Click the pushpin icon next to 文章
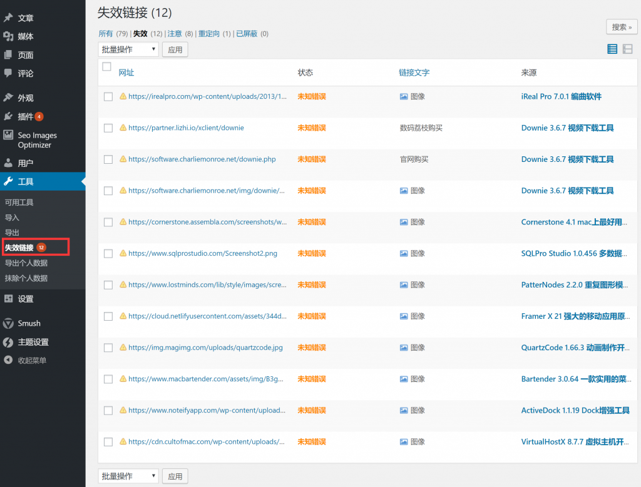Viewport: 641px width, 487px height. [x=8, y=18]
